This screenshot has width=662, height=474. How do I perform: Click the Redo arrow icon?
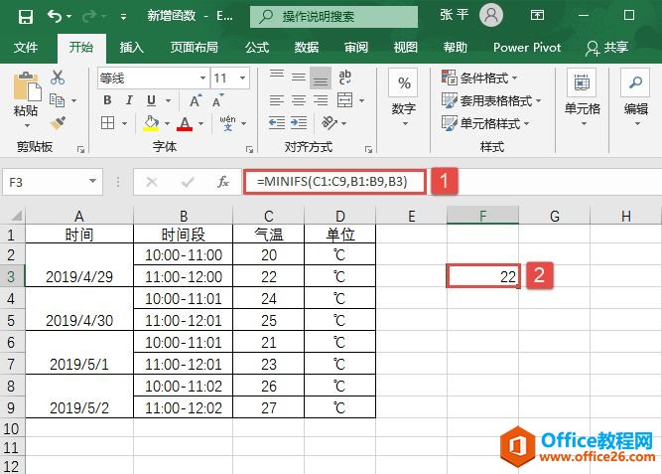click(89, 16)
